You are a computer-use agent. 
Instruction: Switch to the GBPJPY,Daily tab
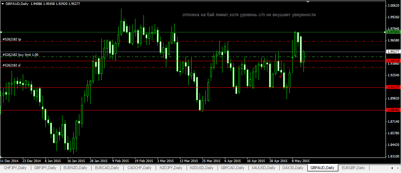coord(46,168)
